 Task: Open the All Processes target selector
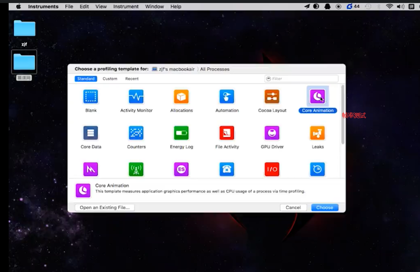pyautogui.click(x=215, y=69)
